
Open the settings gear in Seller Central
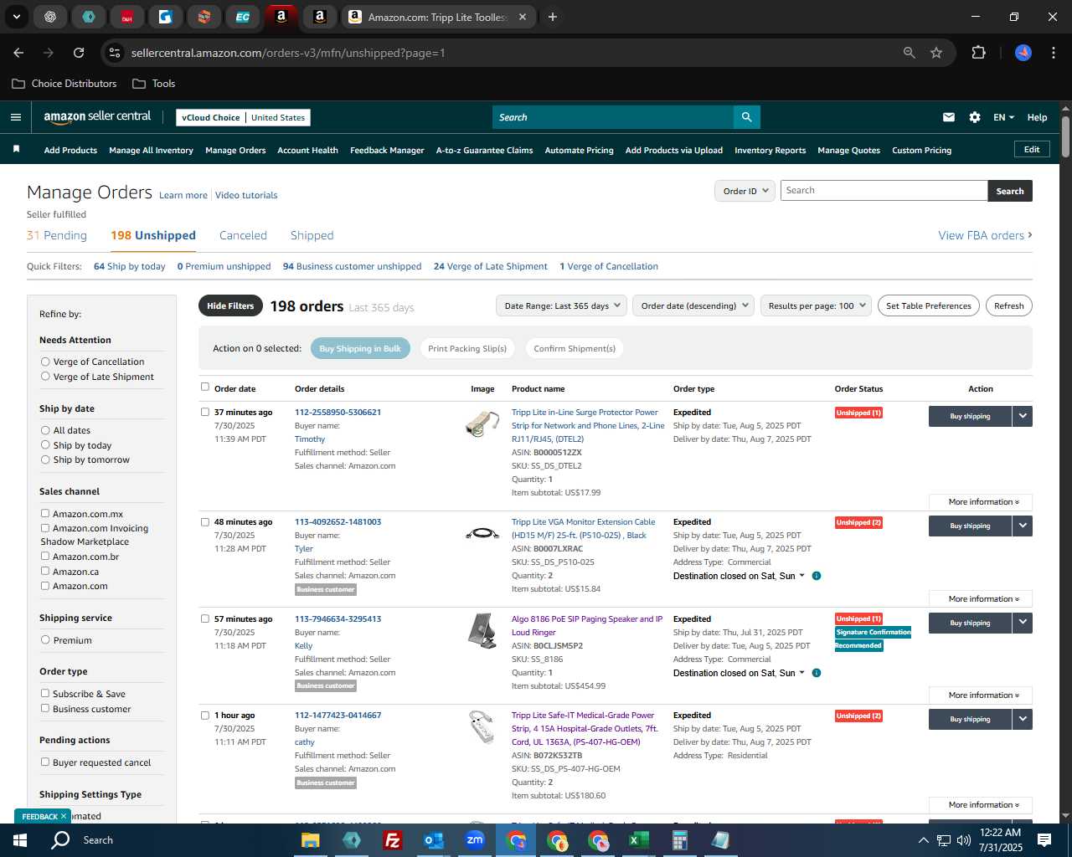pyautogui.click(x=975, y=117)
